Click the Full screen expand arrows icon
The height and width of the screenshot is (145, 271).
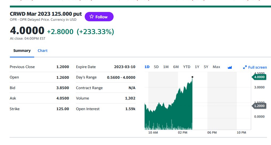(x=245, y=67)
